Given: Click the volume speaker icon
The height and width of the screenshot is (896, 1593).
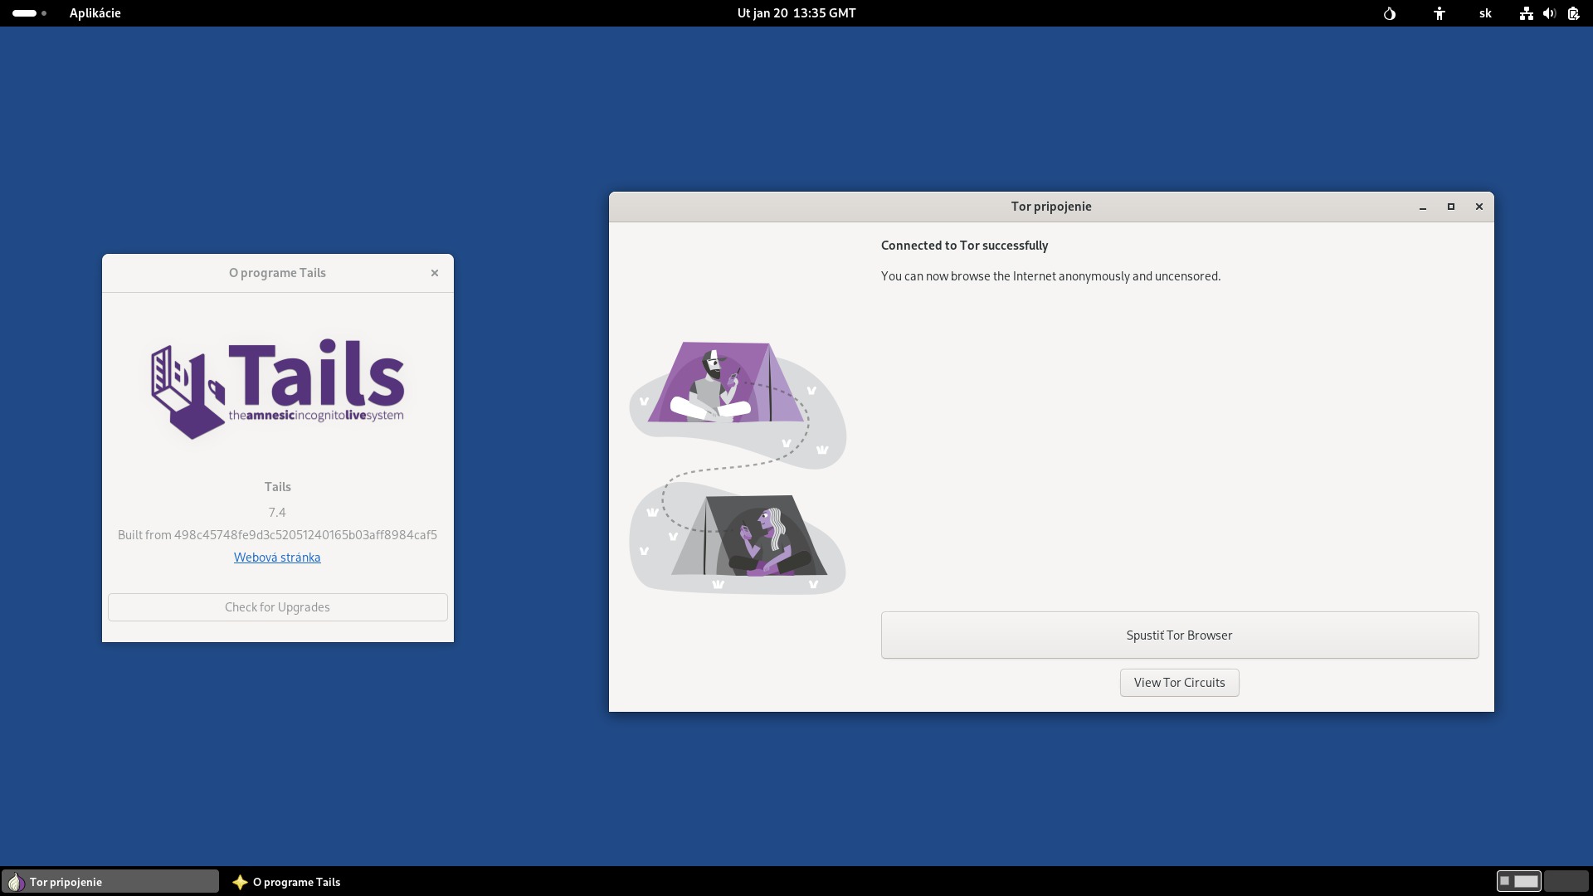Looking at the screenshot, I should pos(1549,13).
